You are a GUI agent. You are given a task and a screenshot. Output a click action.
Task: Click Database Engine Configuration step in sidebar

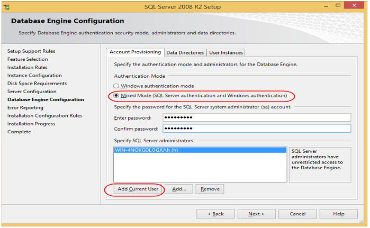click(x=46, y=99)
